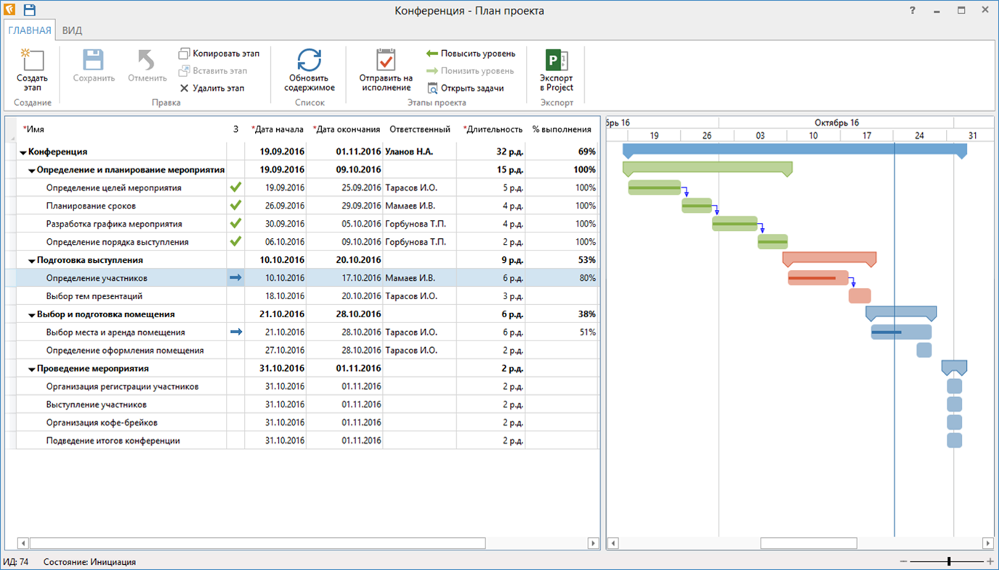999x570 pixels.
Task: Click the Сохранить floppy disk icon in ribbon
Action: [94, 60]
